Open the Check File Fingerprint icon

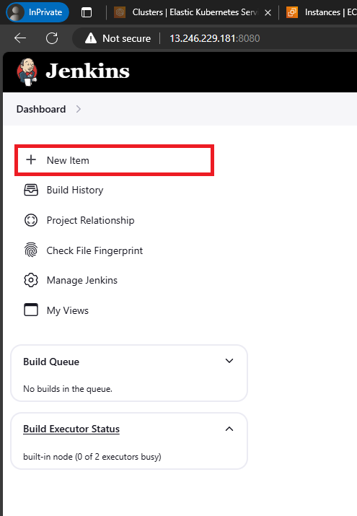click(x=31, y=250)
